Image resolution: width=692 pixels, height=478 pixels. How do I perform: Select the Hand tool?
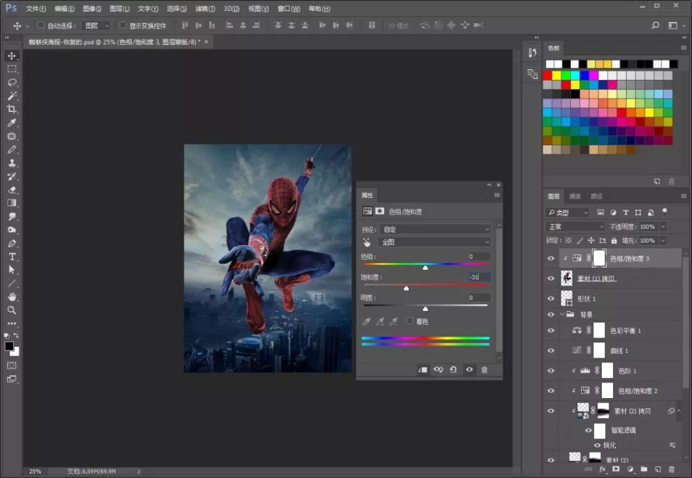12,296
